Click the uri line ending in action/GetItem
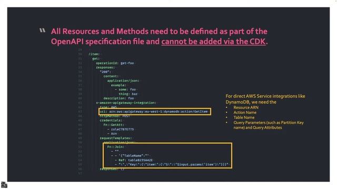Image resolution: width=337 pixels, height=189 pixels. pyautogui.click(x=154, y=111)
